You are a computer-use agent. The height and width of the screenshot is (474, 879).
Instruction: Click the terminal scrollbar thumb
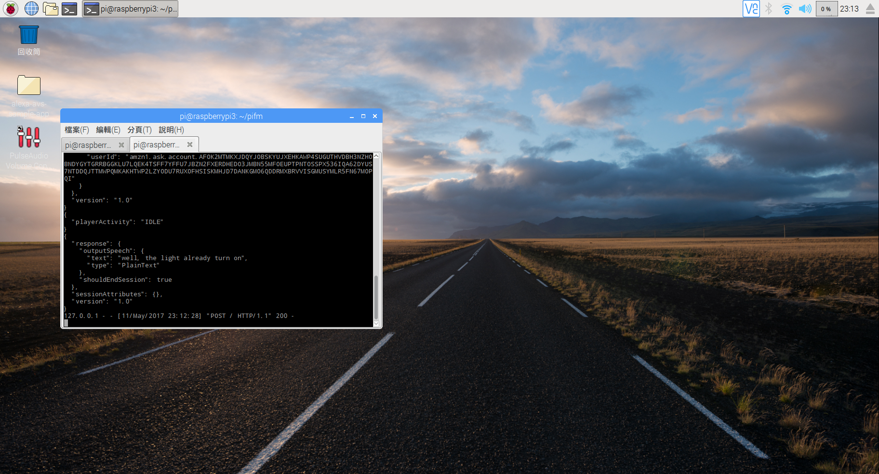pos(376,297)
